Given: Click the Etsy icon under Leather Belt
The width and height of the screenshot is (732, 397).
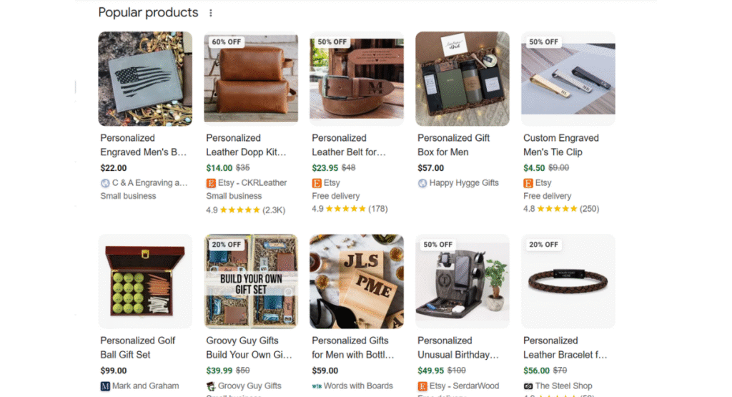Looking at the screenshot, I should tap(317, 183).
